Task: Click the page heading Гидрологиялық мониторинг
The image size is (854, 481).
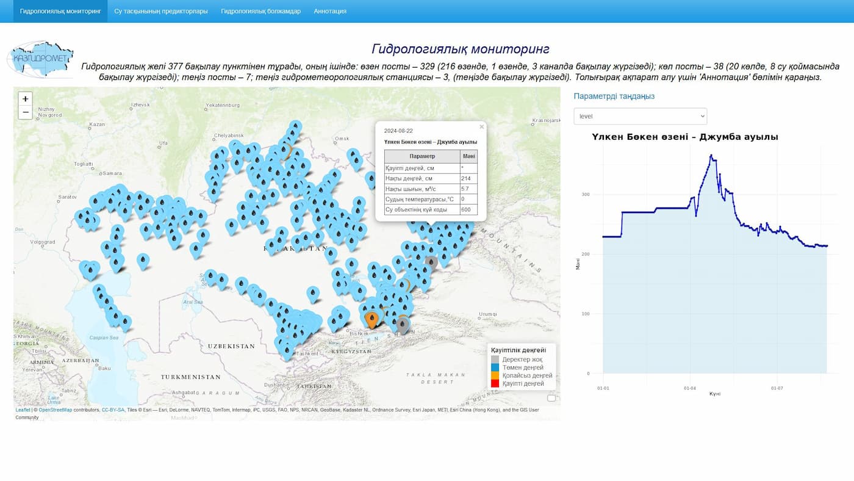Action: (461, 49)
